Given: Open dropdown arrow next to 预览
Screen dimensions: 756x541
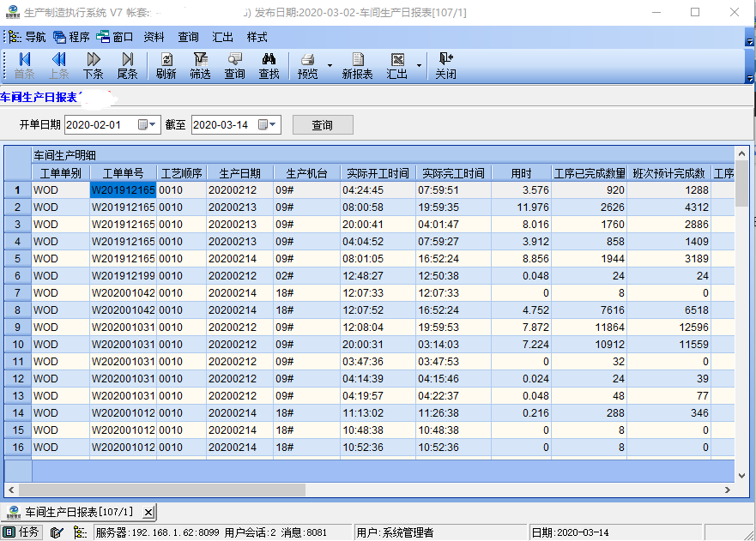Looking at the screenshot, I should pos(330,65).
